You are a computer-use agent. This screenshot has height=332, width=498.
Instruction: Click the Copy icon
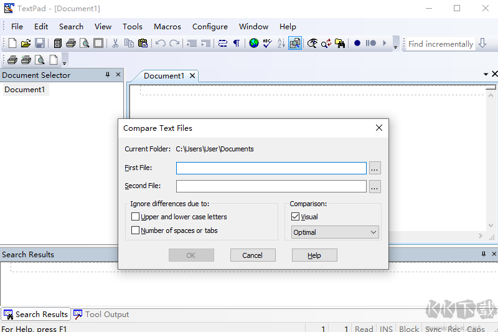[129, 43]
